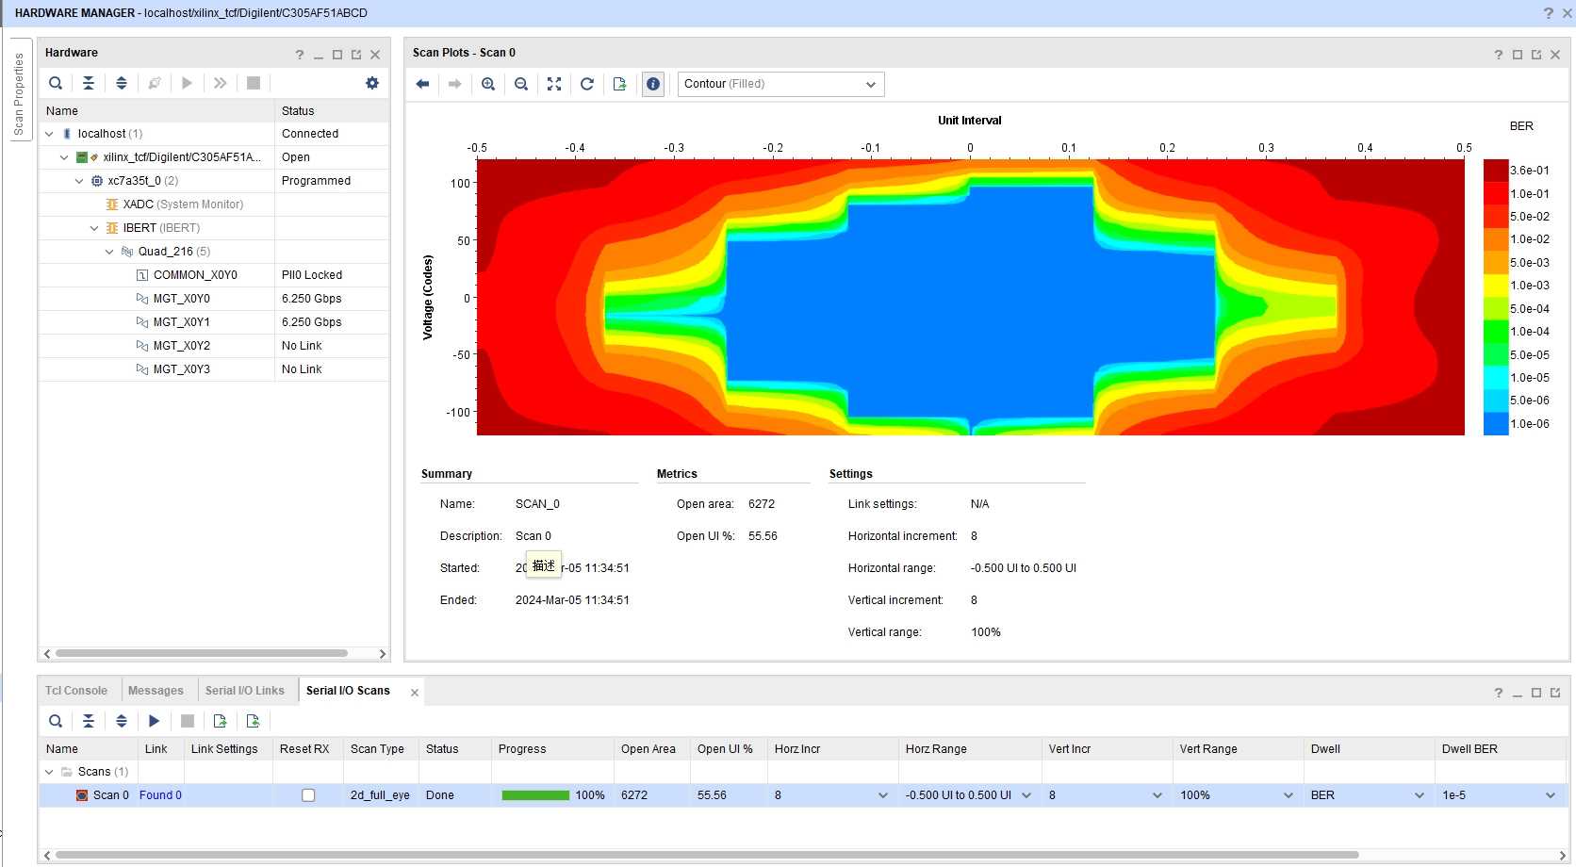Screen dimensions: 1576x867
Task: Open Vert Incr dropdown for Scan 0
Action: coord(1157,795)
